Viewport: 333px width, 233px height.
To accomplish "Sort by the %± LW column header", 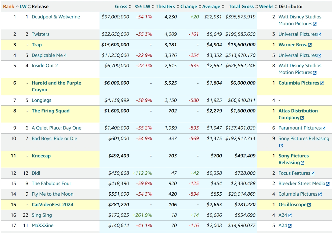I will pyautogui.click(x=145, y=7).
